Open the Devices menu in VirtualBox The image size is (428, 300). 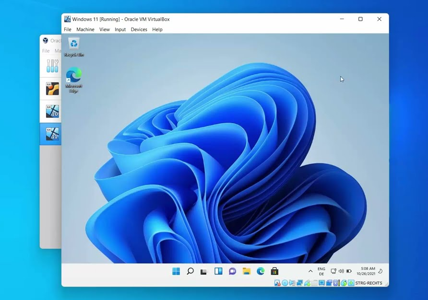coord(139,30)
